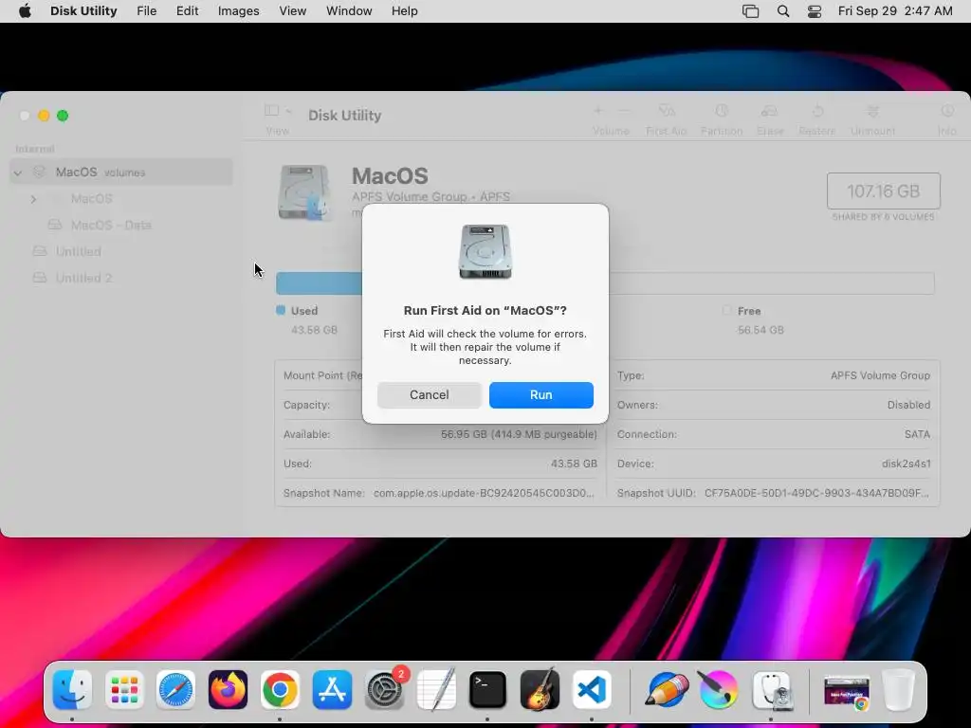Click Disk Utility icon in the Dock

point(771,690)
